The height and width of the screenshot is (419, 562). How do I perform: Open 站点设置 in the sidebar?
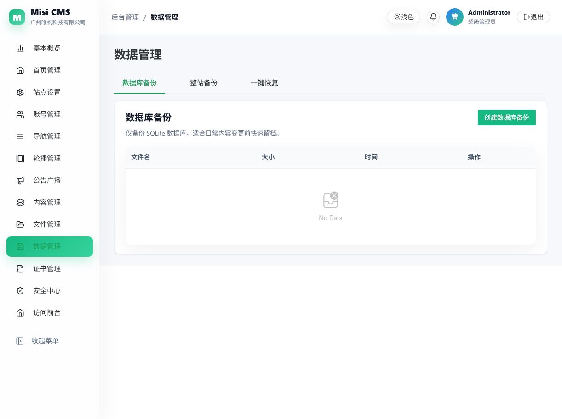click(50, 92)
